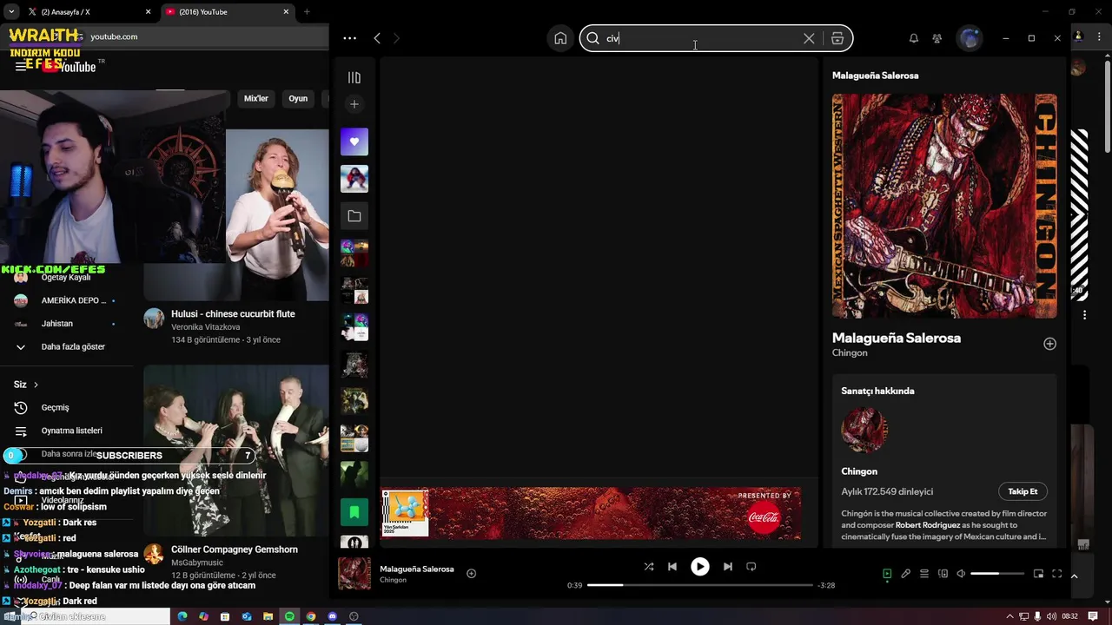The width and height of the screenshot is (1112, 625).
Task: Skip to next track
Action: [728, 567]
